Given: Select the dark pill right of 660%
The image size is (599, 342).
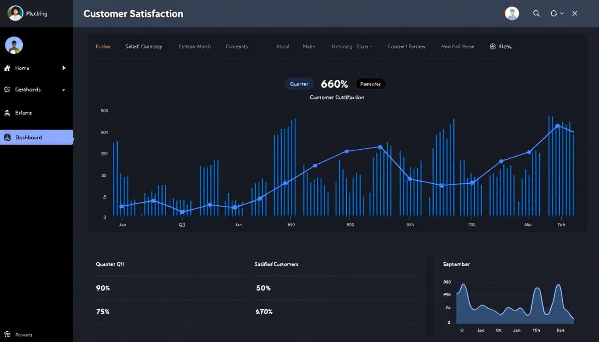Looking at the screenshot, I should point(370,84).
